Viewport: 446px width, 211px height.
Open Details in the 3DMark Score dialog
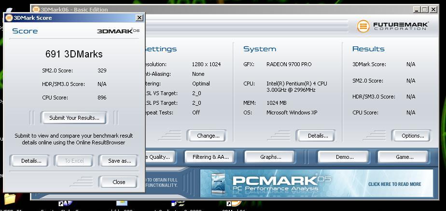[29, 161]
